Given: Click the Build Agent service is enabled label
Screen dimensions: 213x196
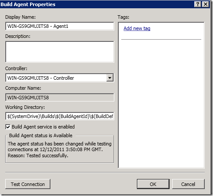Looking at the screenshot, I should [x=43, y=127].
